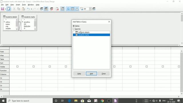This screenshot has width=183, height=103.
Task: Click the up arrow in the students marks field list
Action: [35, 20]
